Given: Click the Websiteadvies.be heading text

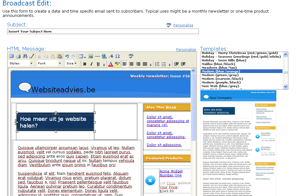Looking at the screenshot, I should tap(63, 90).
